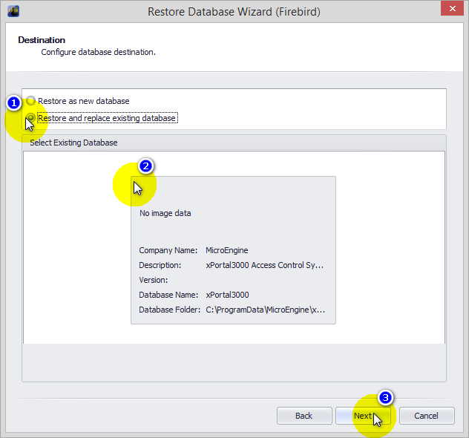Click the blue step 2 annotation badge

146,166
